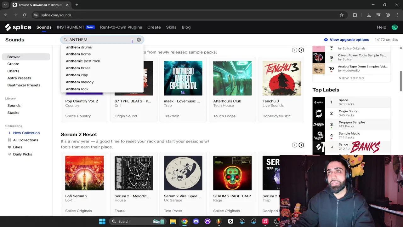Open the Blog navigation item

coord(186,27)
